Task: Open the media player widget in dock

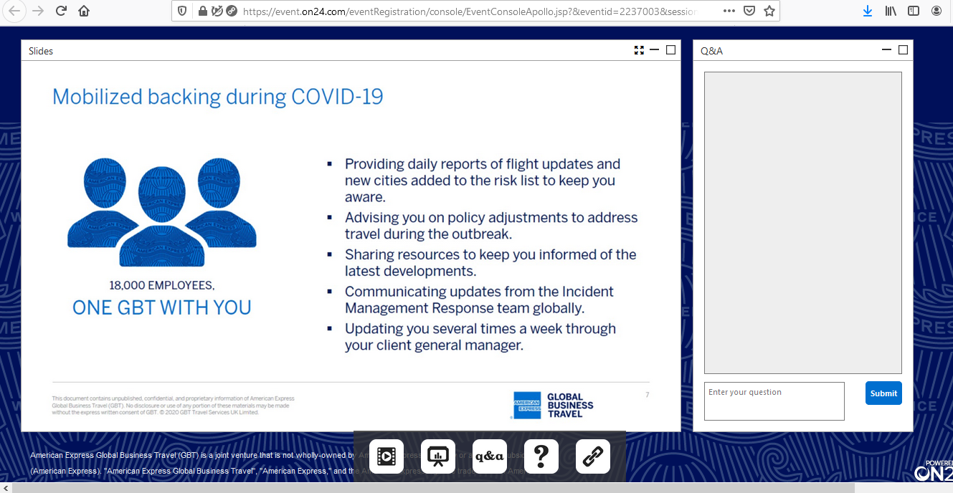Action: [387, 456]
